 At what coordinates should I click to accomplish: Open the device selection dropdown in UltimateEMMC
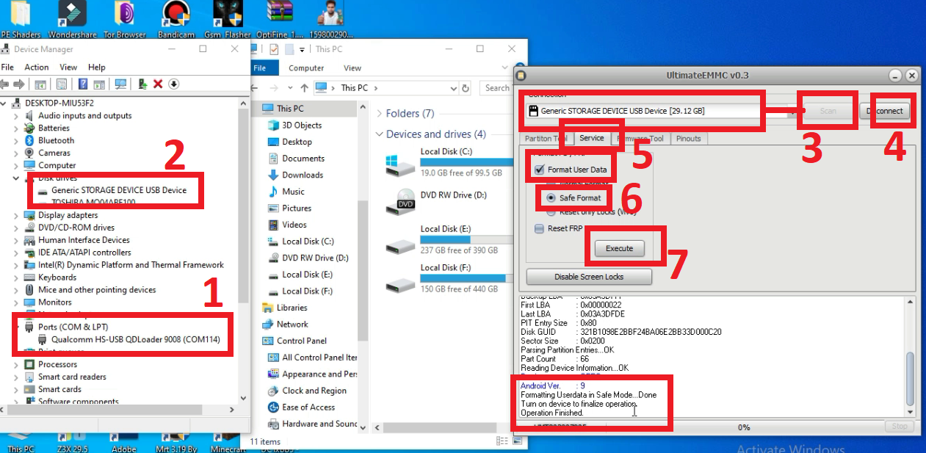click(x=792, y=111)
